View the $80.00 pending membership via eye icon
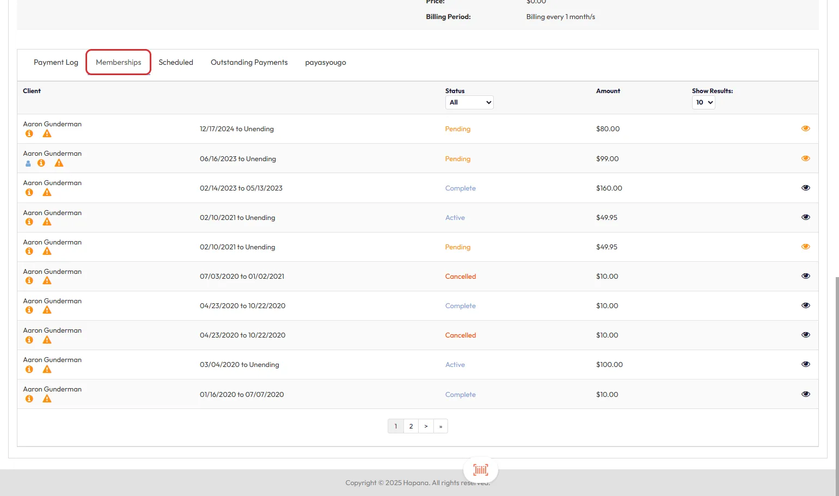Screen dimensions: 839x496 click(x=805, y=128)
